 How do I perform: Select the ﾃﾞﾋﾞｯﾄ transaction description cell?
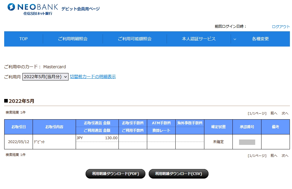pos(54,142)
